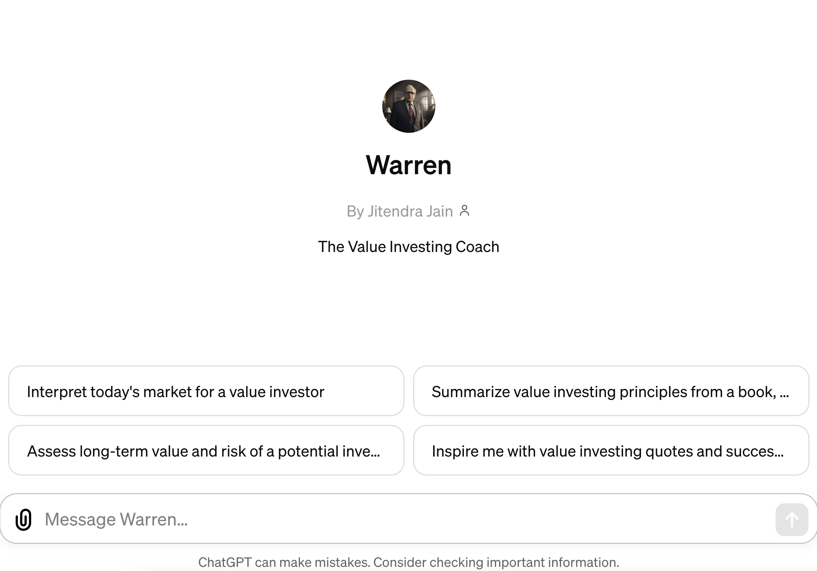Click the person icon beside Jitendra Jain
The width and height of the screenshot is (817, 571).
[x=465, y=211]
